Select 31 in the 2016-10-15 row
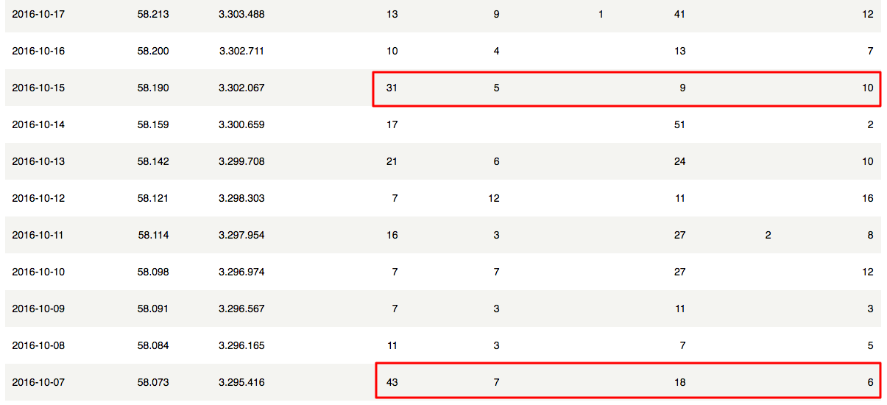The image size is (887, 405). (392, 88)
